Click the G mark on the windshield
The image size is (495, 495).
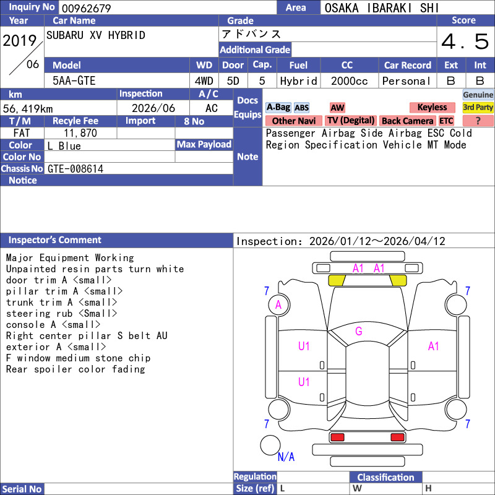pyautogui.click(x=358, y=331)
